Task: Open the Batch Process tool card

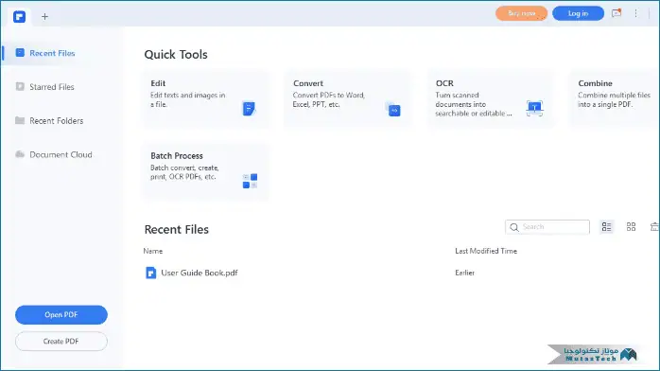Action: click(x=206, y=172)
